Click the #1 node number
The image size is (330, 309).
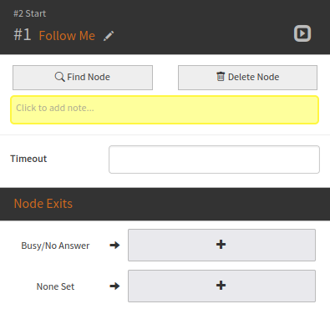[23, 35]
